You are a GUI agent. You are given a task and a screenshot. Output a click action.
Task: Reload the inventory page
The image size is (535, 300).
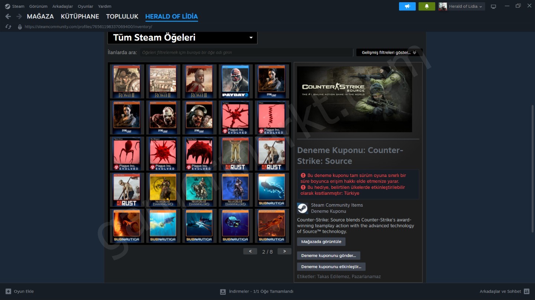8,27
